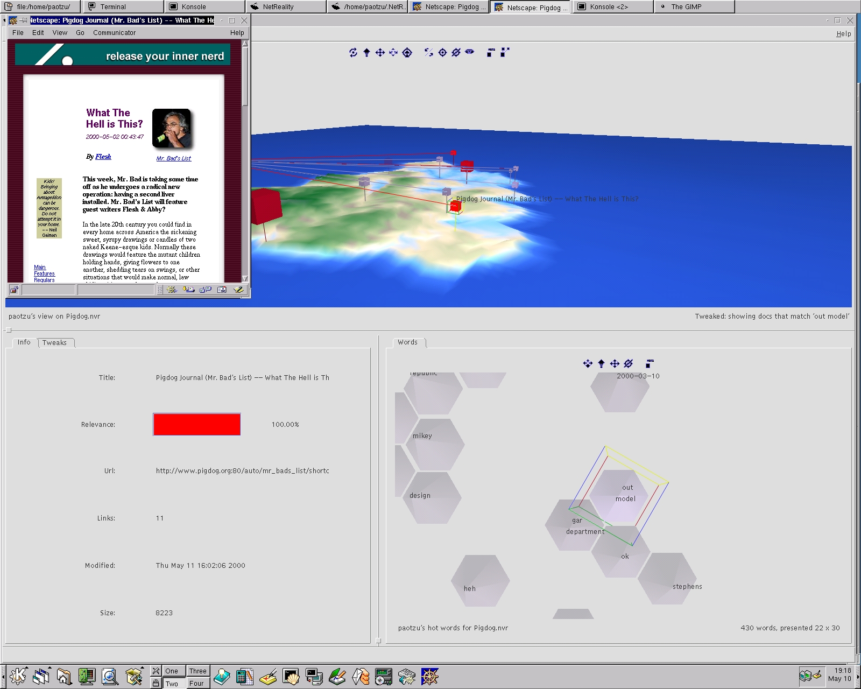This screenshot has height=689, width=861.
Task: Click the crosshair target icon in 3D toolbar
Action: point(442,52)
